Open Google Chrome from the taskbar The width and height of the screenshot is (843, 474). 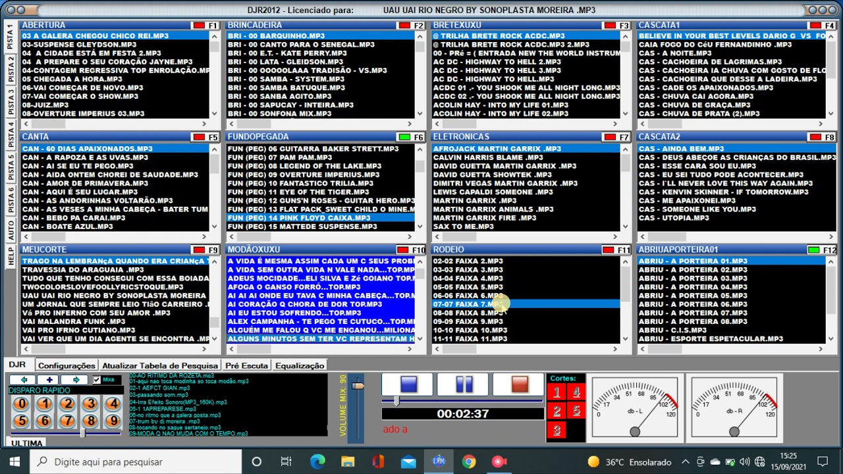point(469,461)
